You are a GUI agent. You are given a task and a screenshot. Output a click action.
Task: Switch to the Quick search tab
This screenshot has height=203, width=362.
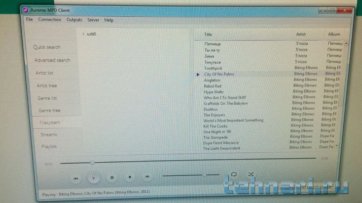[x=47, y=47]
